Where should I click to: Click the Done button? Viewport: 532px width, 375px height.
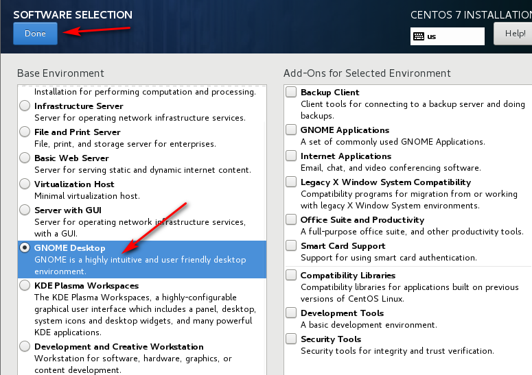pyautogui.click(x=35, y=34)
